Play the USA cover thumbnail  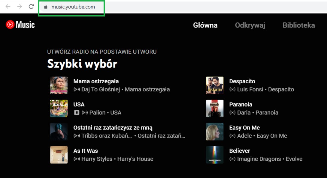coord(59,108)
